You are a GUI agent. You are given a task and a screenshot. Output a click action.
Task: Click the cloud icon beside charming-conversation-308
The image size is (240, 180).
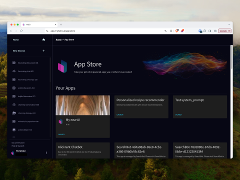pyautogui.click(x=14, y=104)
